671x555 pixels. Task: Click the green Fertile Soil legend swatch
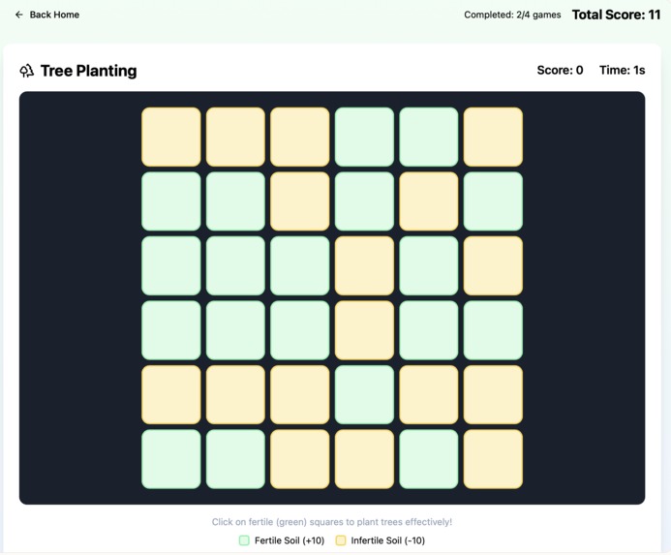(x=244, y=540)
